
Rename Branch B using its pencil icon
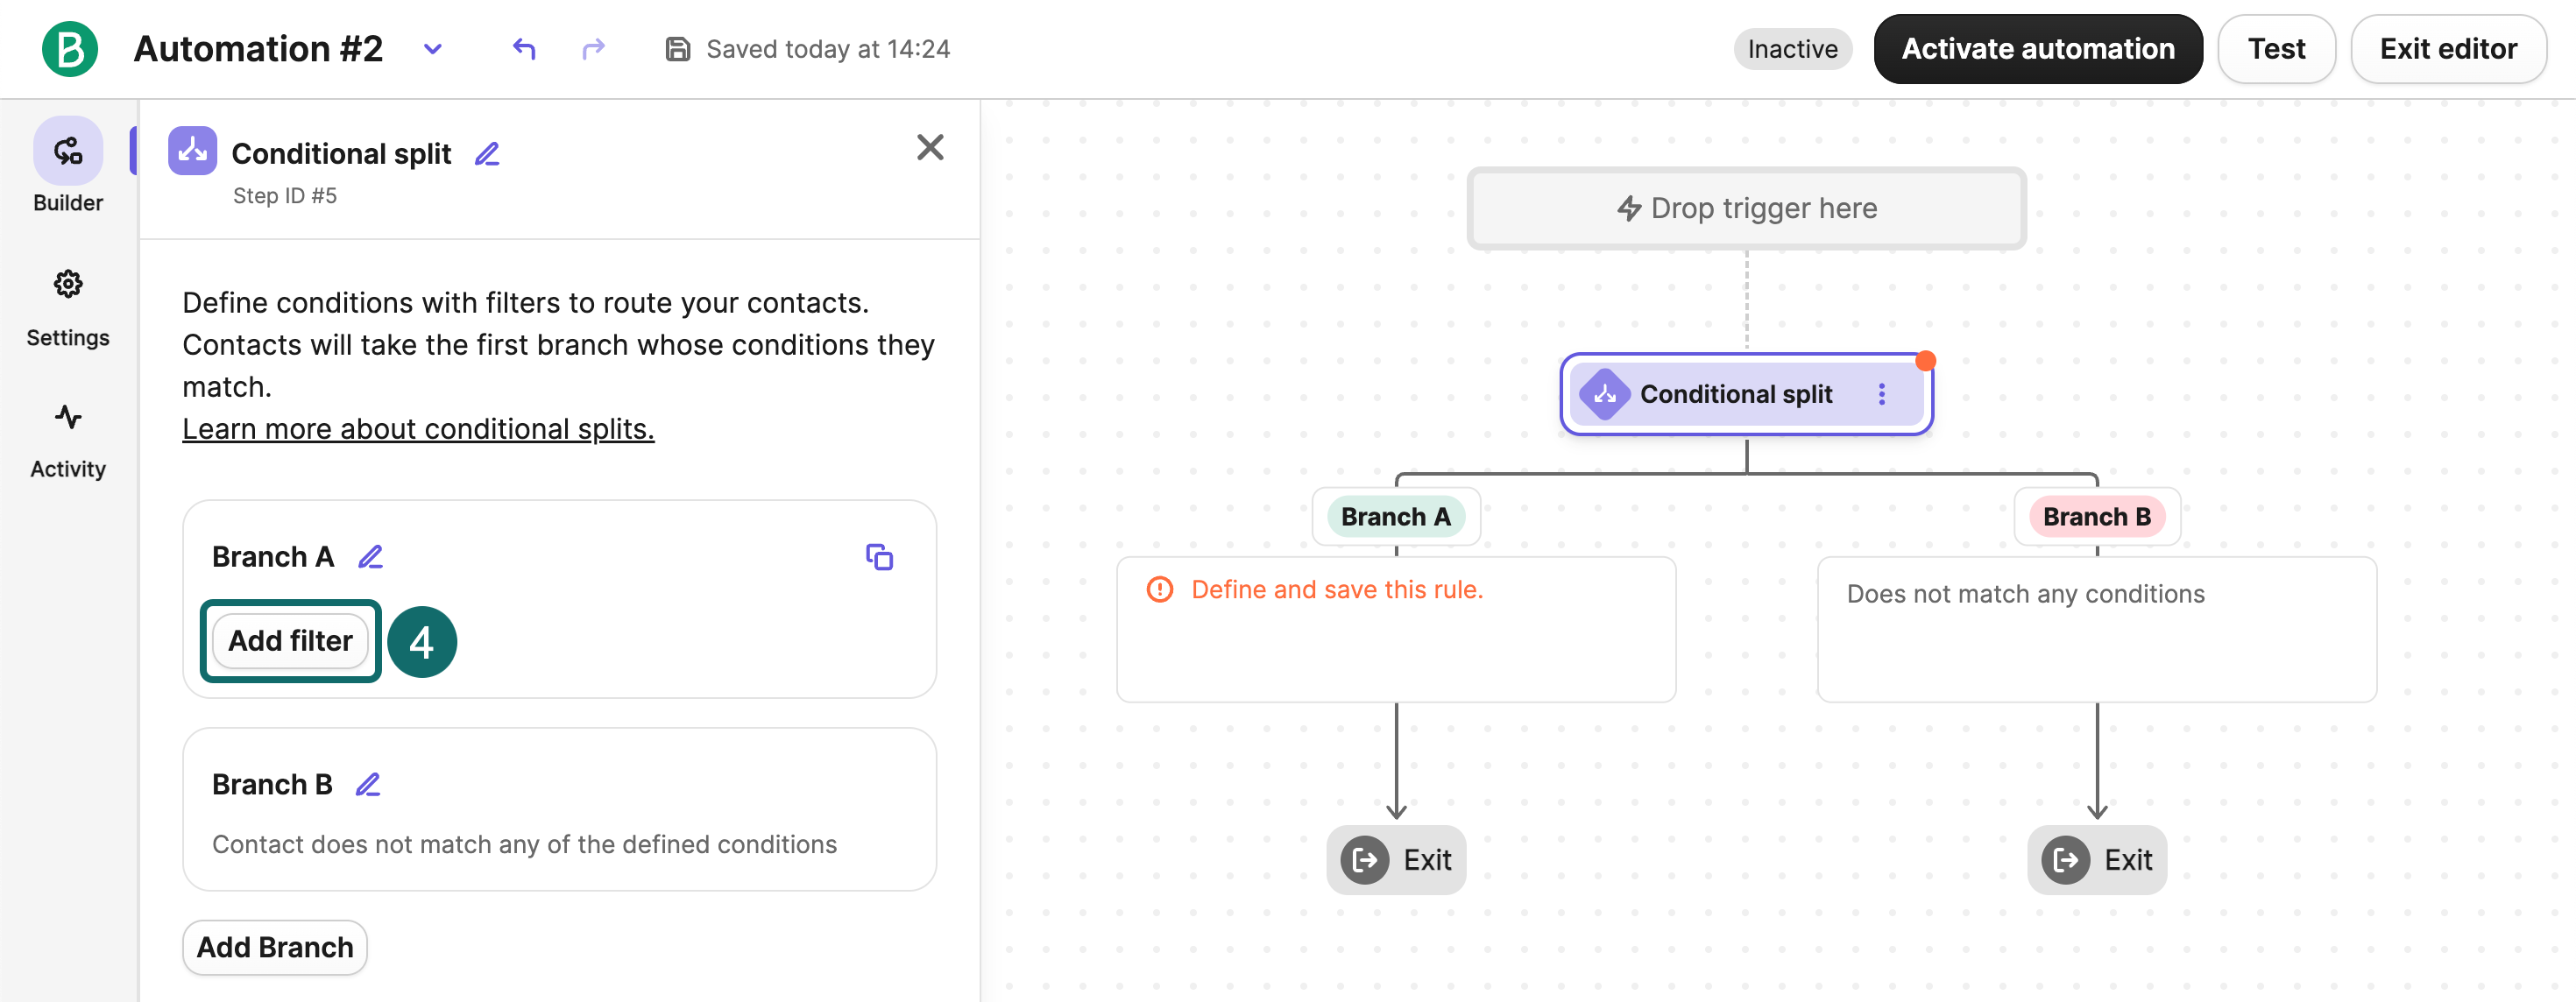pyautogui.click(x=368, y=785)
